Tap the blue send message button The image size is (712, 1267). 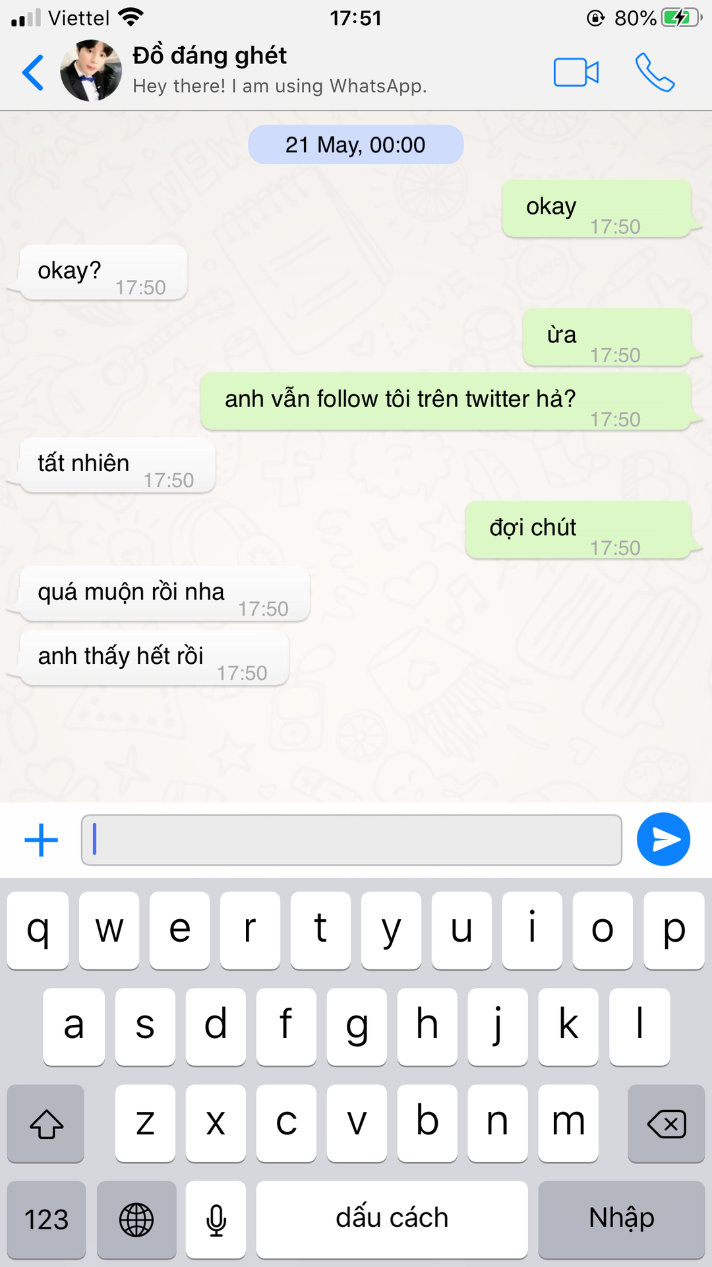click(663, 839)
